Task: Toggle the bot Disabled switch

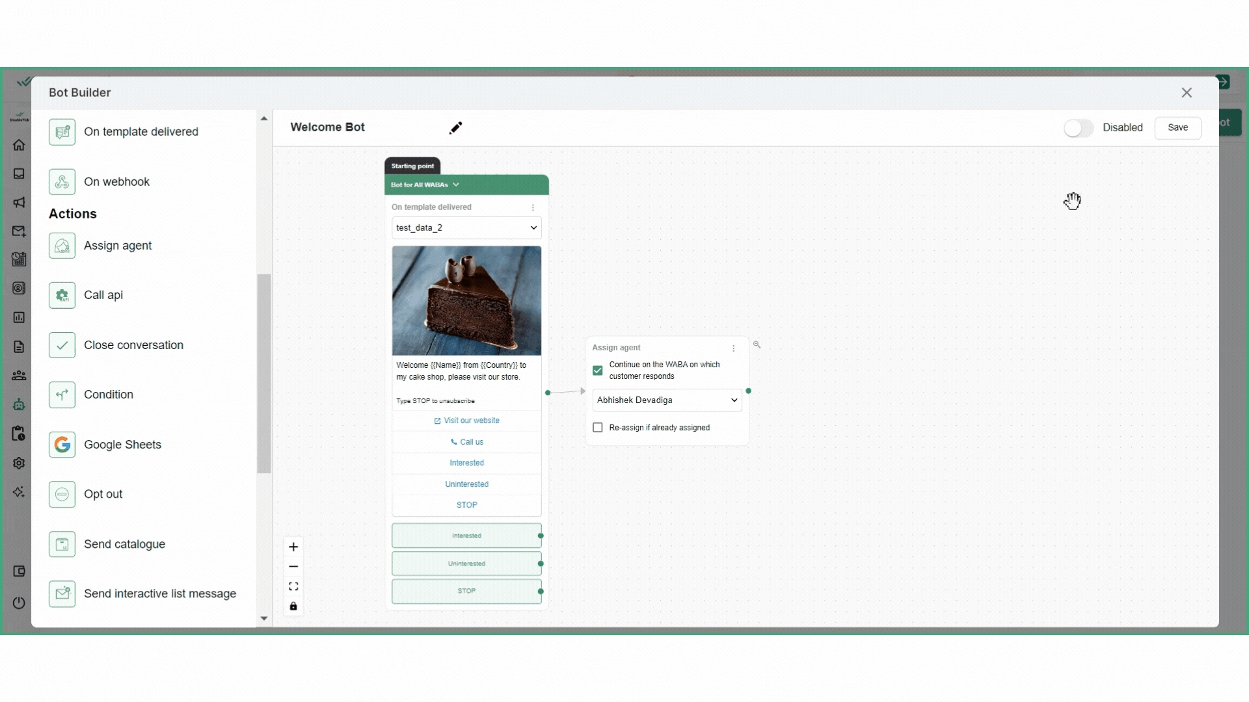Action: click(1078, 128)
